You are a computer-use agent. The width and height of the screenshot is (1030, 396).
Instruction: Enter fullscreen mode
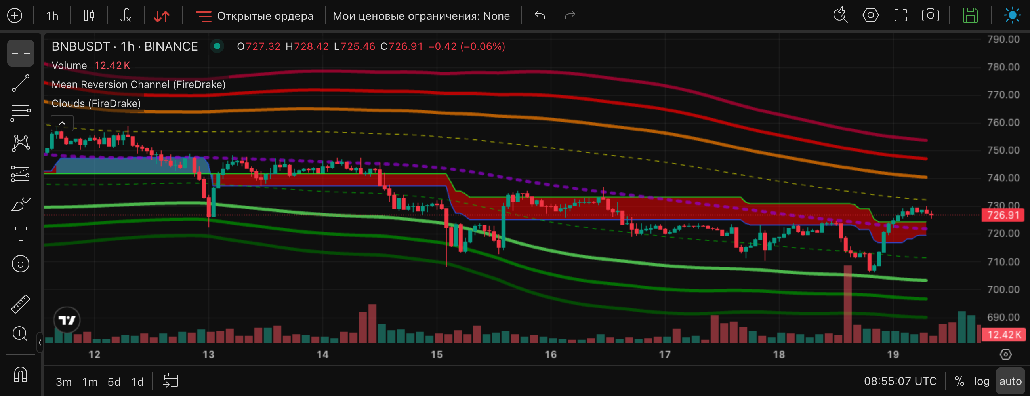pyautogui.click(x=900, y=15)
